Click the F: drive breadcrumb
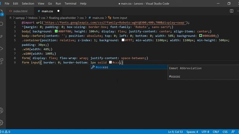Viewport: 239px width, 134px height. [10, 18]
